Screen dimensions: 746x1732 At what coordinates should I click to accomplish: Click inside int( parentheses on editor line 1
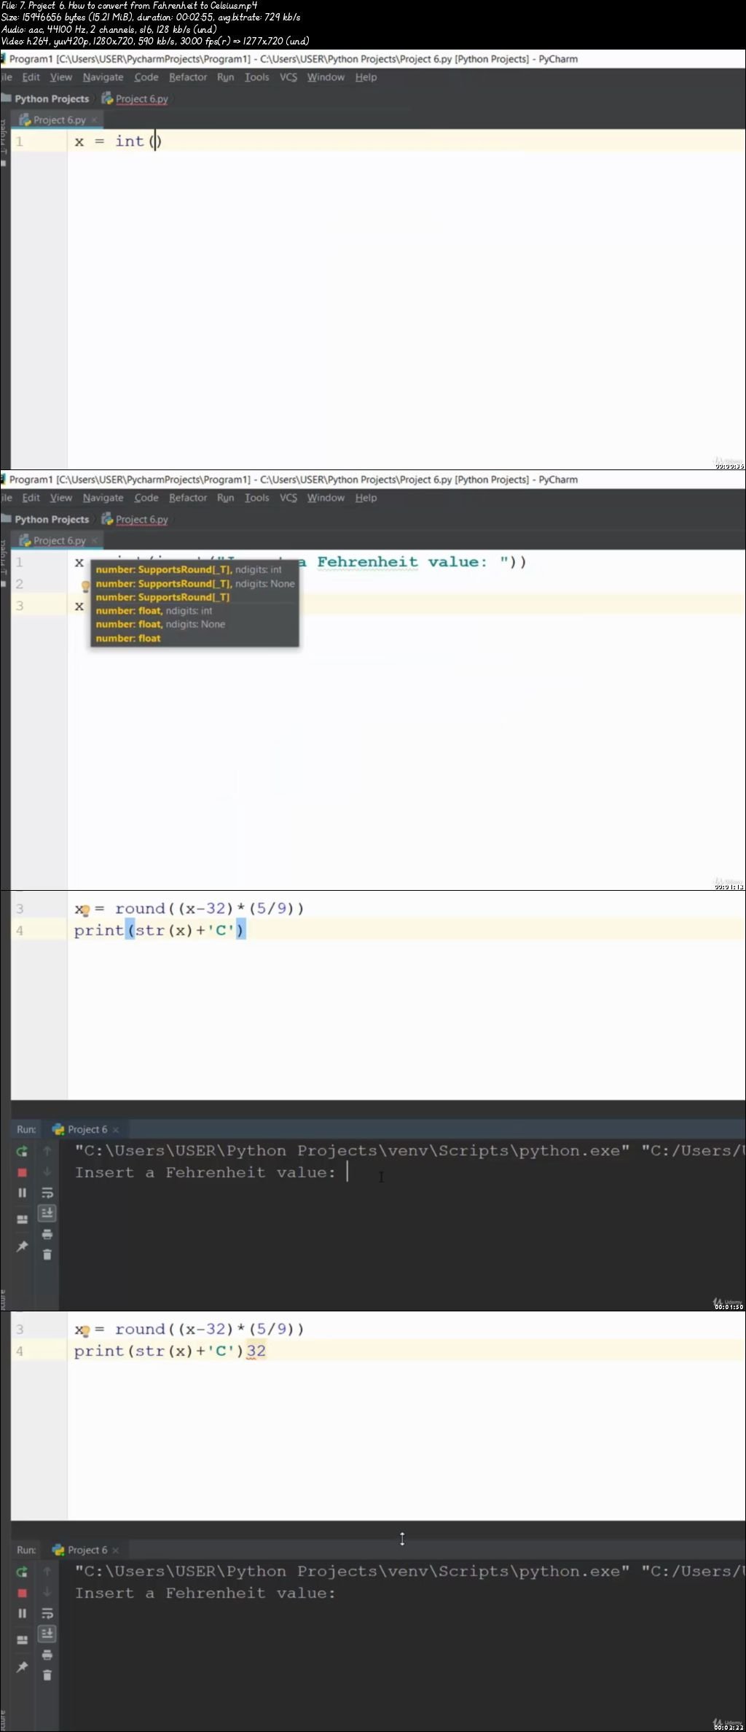pyautogui.click(x=155, y=141)
